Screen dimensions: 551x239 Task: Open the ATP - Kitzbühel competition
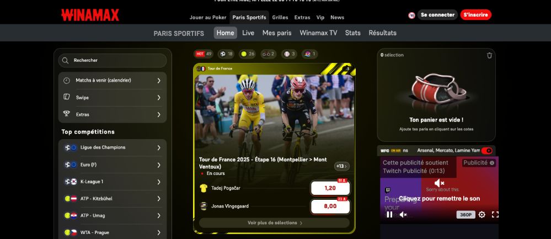113,199
